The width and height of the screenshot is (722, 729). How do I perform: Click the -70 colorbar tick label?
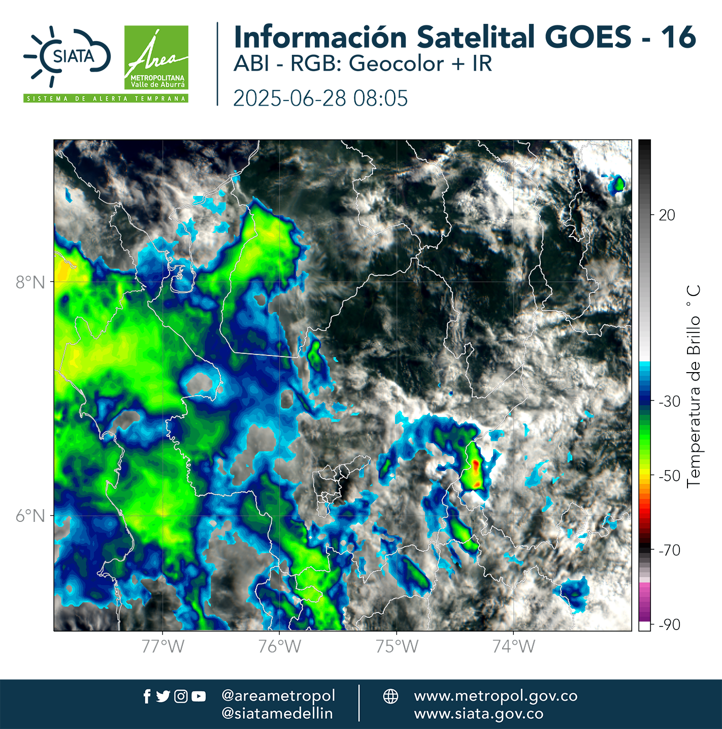pos(669,550)
